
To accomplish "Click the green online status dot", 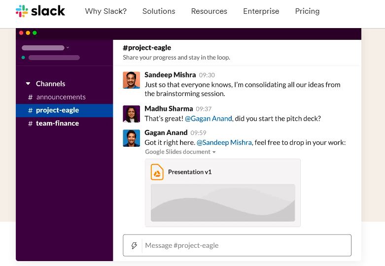I will [23, 58].
